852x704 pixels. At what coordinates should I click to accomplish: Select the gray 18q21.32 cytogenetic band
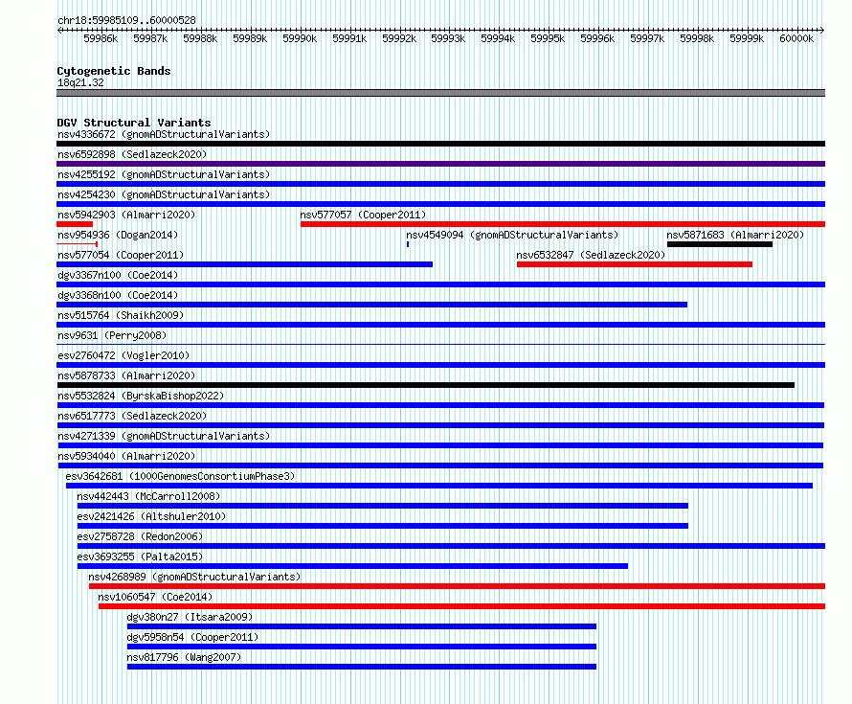(x=440, y=93)
